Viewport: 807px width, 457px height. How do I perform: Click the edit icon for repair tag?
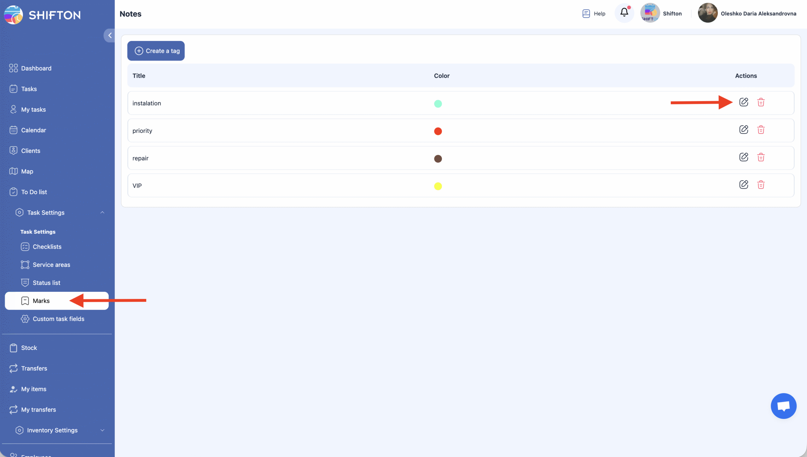click(x=744, y=157)
